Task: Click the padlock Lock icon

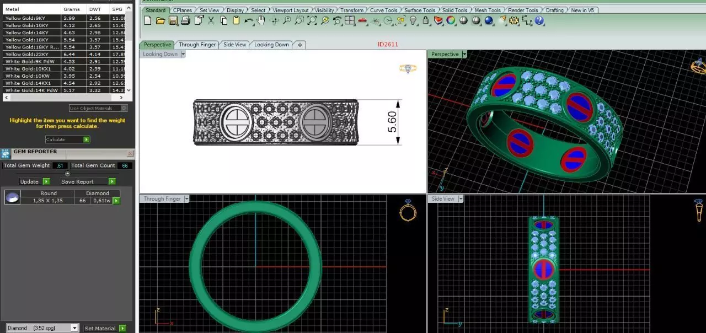Action: click(425, 20)
